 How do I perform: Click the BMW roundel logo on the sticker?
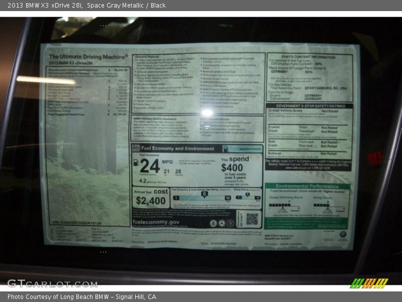click(x=343, y=234)
